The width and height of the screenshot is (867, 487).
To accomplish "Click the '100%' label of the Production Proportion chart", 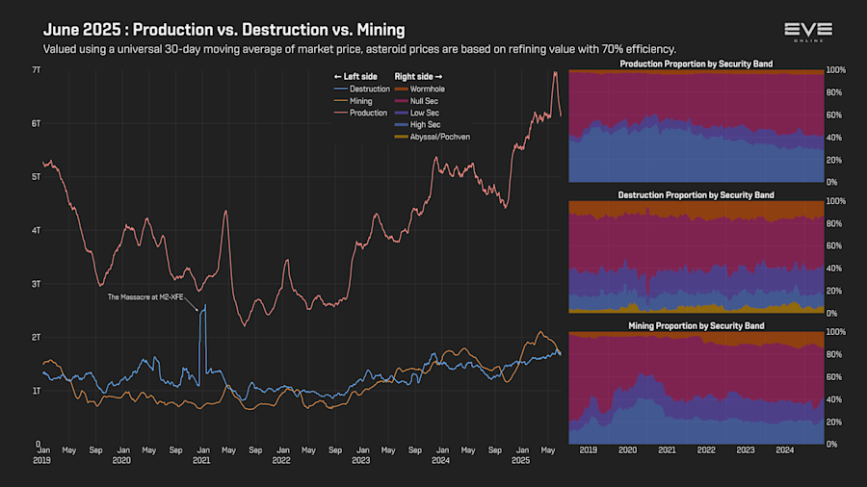I will point(835,70).
